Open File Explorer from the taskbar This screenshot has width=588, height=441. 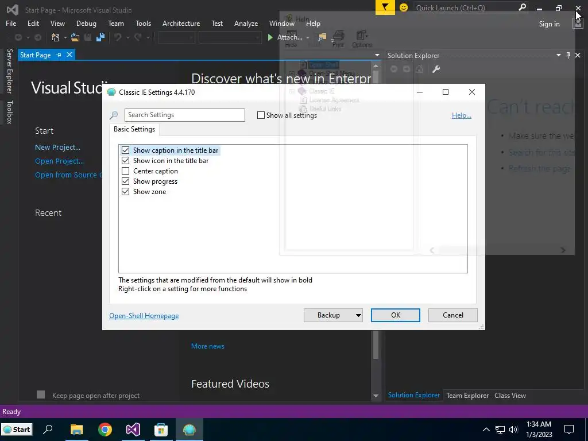pos(76,430)
